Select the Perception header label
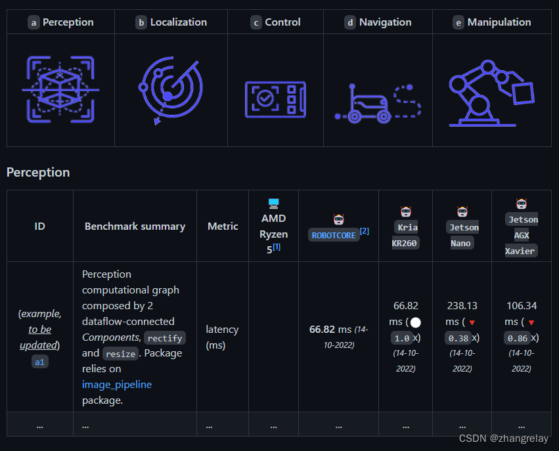559x451 pixels. 68,22
